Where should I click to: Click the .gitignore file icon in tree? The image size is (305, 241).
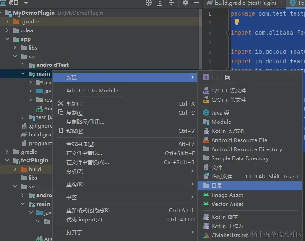(x=24, y=126)
